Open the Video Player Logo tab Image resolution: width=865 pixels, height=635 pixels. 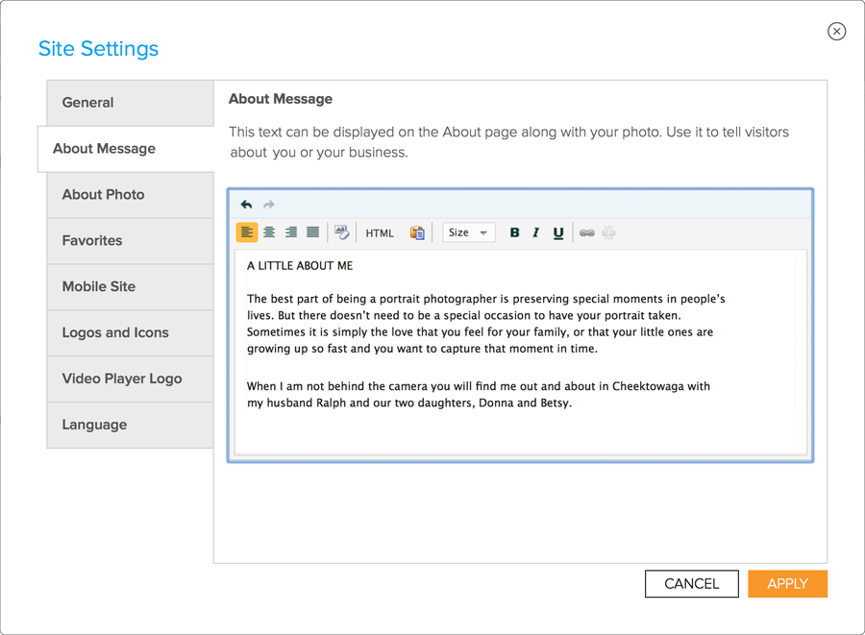click(x=130, y=379)
